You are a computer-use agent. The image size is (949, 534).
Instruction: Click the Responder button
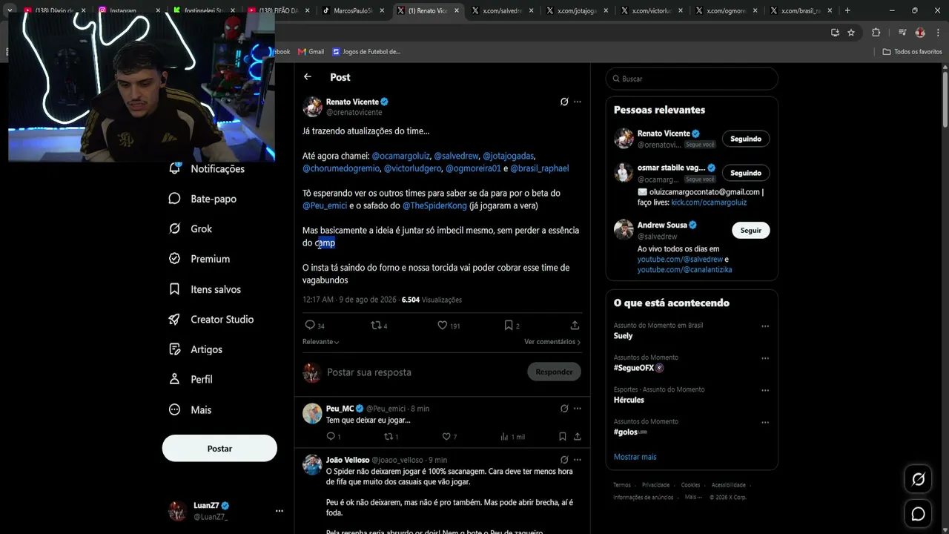[554, 372]
